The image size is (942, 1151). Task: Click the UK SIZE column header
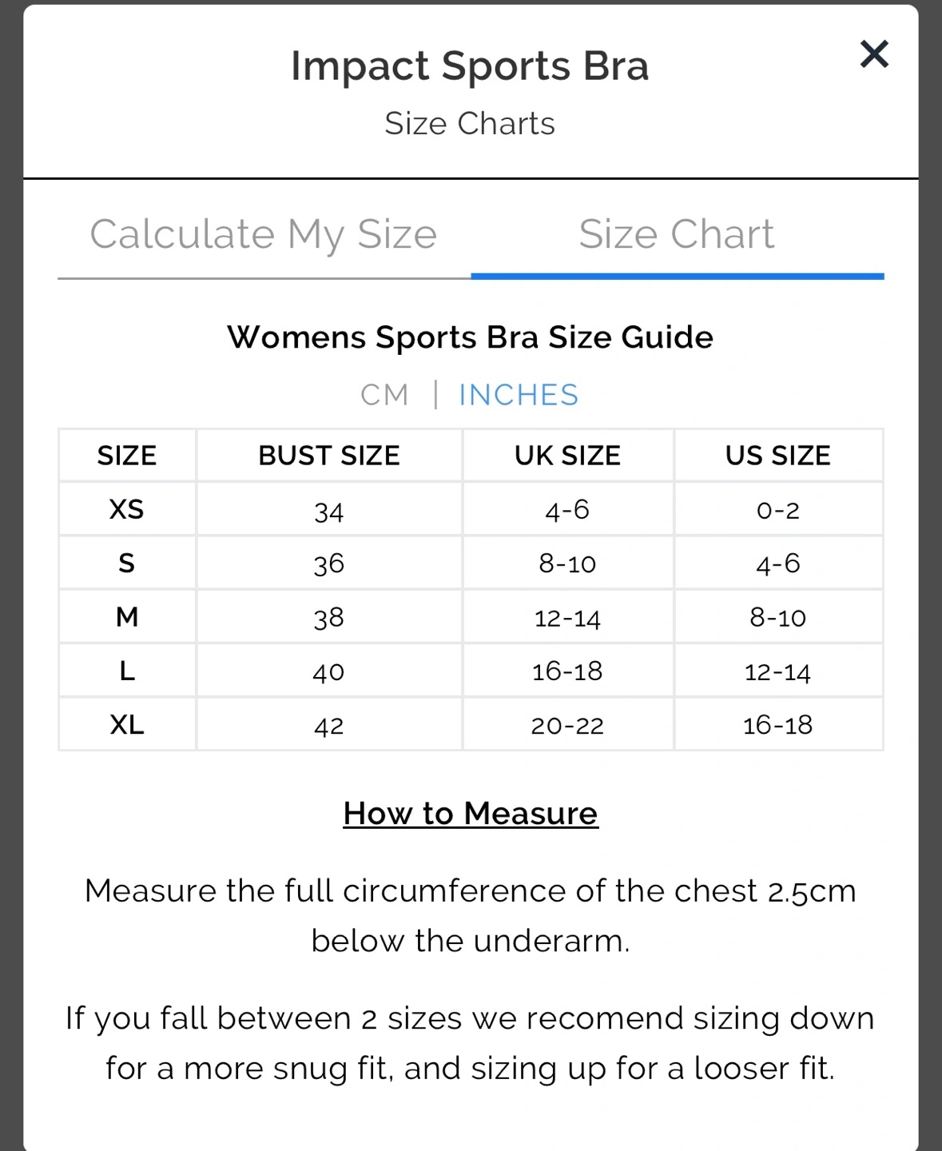point(567,456)
